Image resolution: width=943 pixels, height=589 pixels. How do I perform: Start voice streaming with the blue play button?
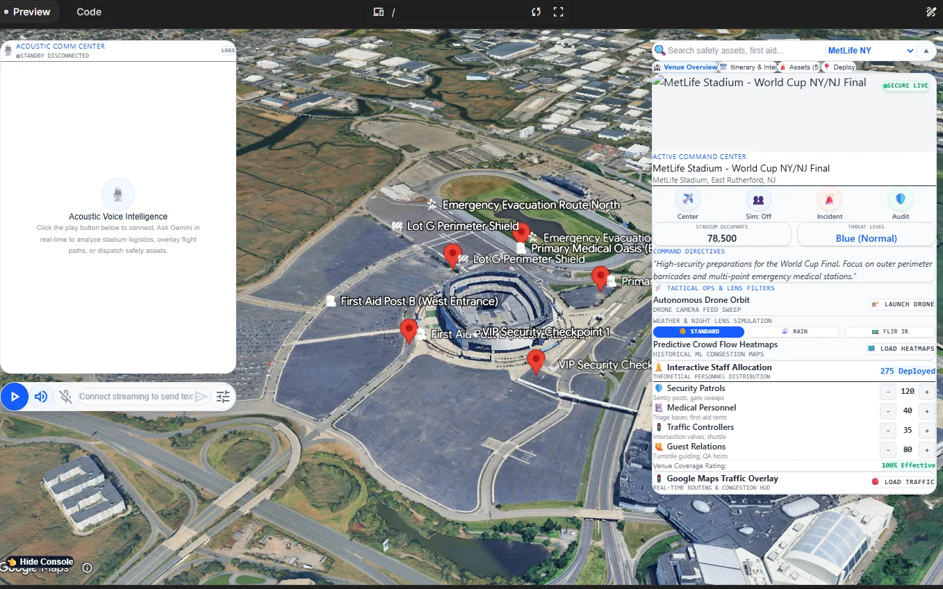(15, 397)
